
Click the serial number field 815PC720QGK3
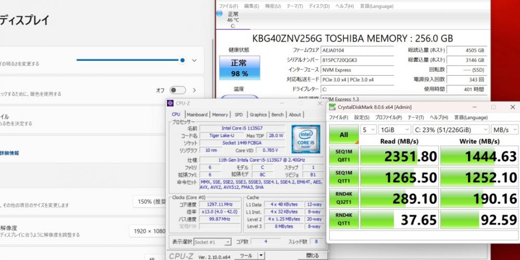(x=357, y=60)
